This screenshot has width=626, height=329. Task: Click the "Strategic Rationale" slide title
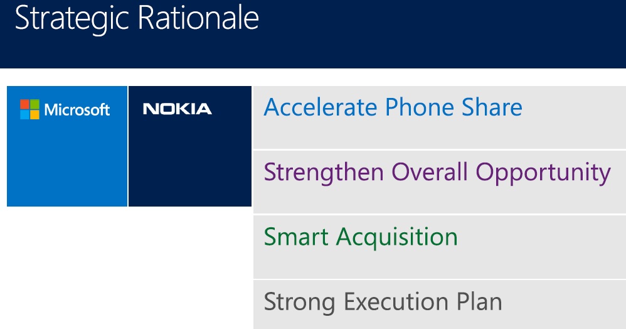point(136,18)
